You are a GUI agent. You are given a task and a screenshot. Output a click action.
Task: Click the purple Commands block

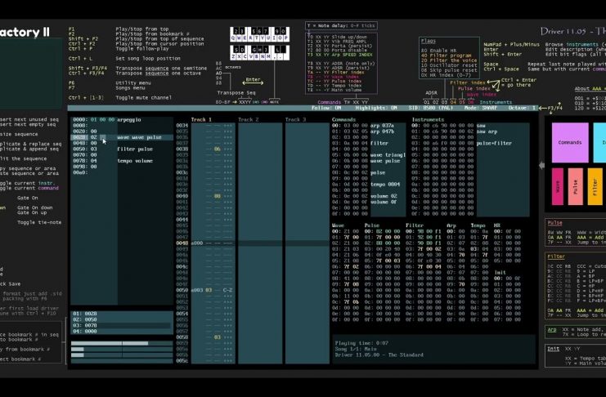point(569,142)
